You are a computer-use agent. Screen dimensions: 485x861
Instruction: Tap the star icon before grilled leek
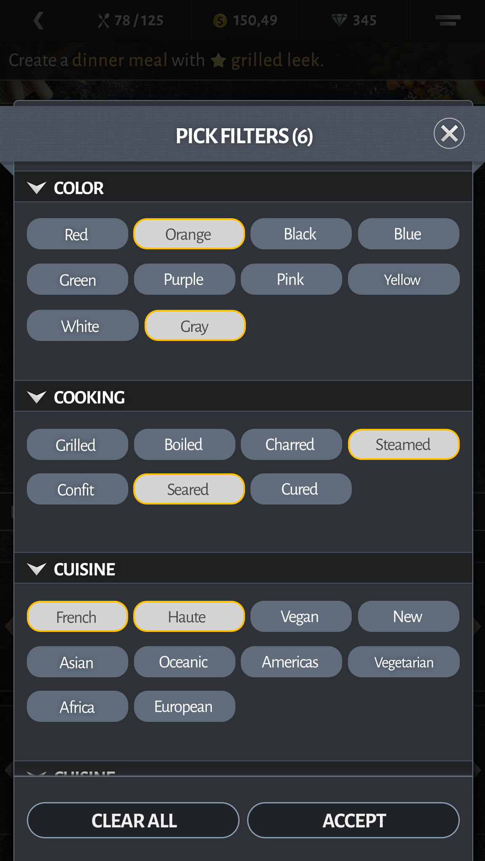point(218,61)
